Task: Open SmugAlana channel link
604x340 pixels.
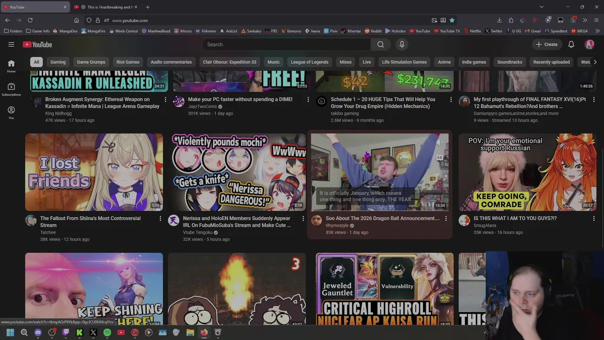Action: click(x=485, y=226)
